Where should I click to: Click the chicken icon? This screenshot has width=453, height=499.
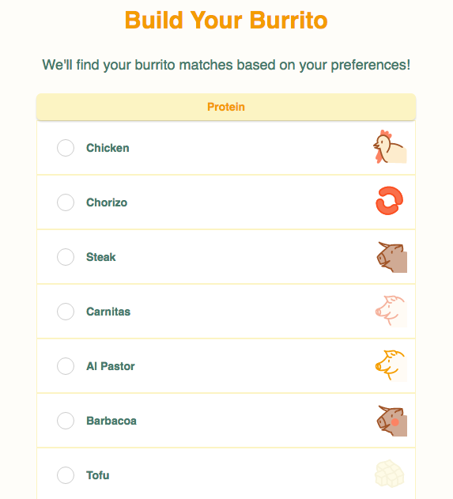pyautogui.click(x=390, y=147)
